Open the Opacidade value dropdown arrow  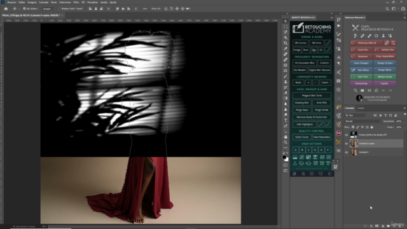pos(404,121)
